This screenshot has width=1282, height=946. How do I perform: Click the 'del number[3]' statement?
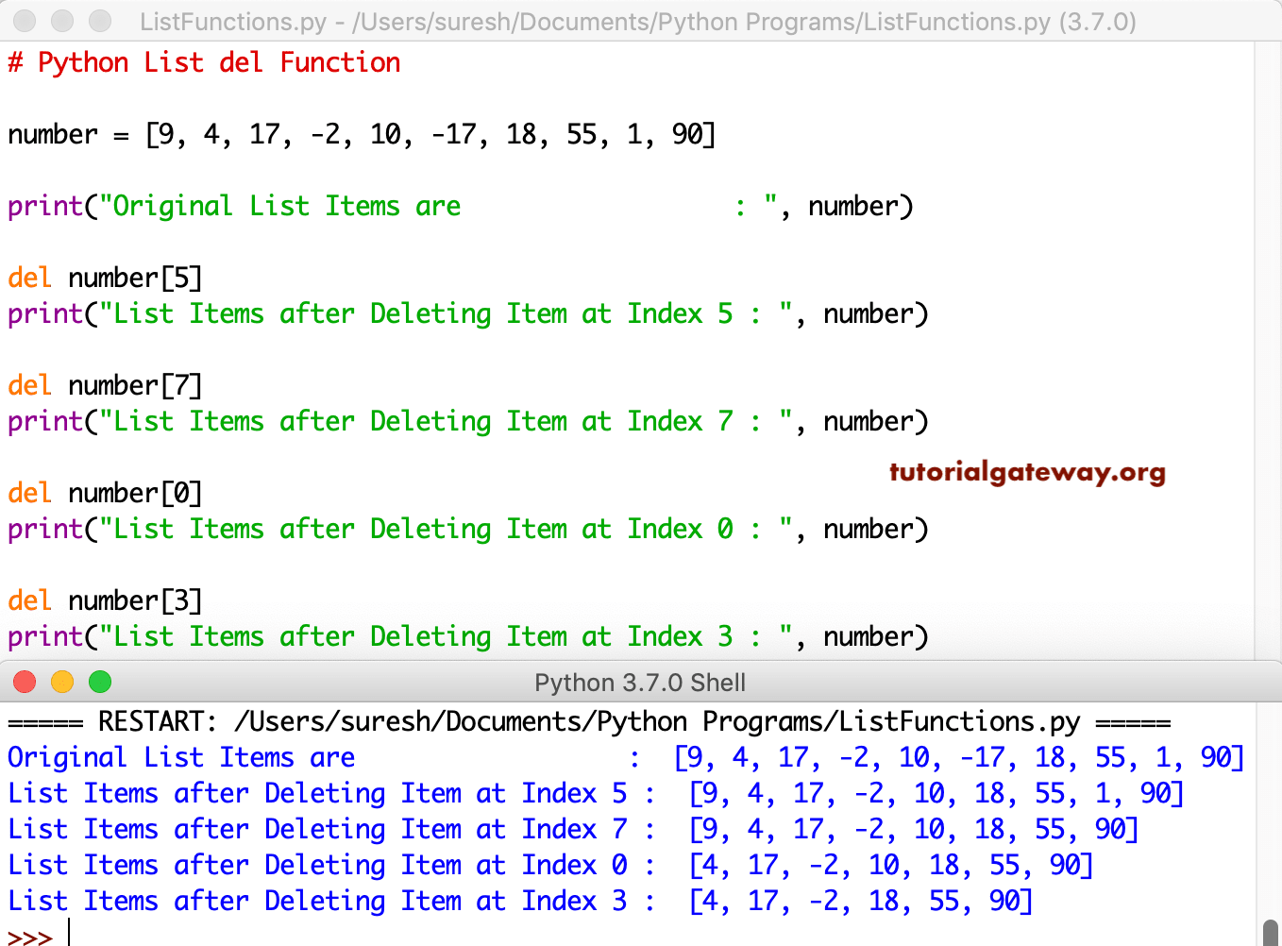(105, 600)
